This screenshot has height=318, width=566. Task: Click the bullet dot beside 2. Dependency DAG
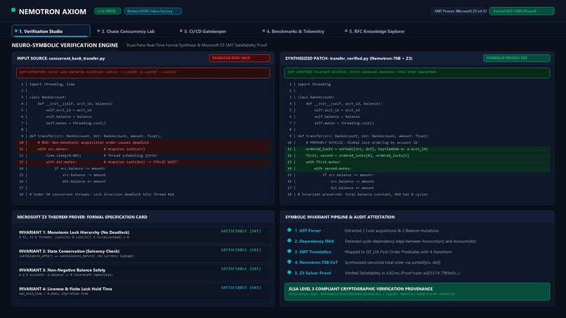point(289,241)
